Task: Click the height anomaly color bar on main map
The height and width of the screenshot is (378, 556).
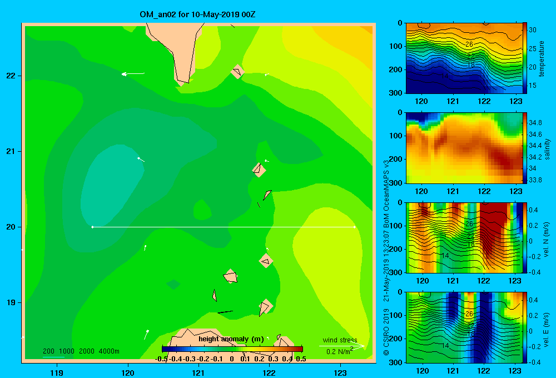Action: (x=232, y=349)
